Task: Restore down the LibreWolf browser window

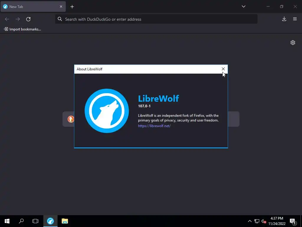Action: (x=282, y=7)
